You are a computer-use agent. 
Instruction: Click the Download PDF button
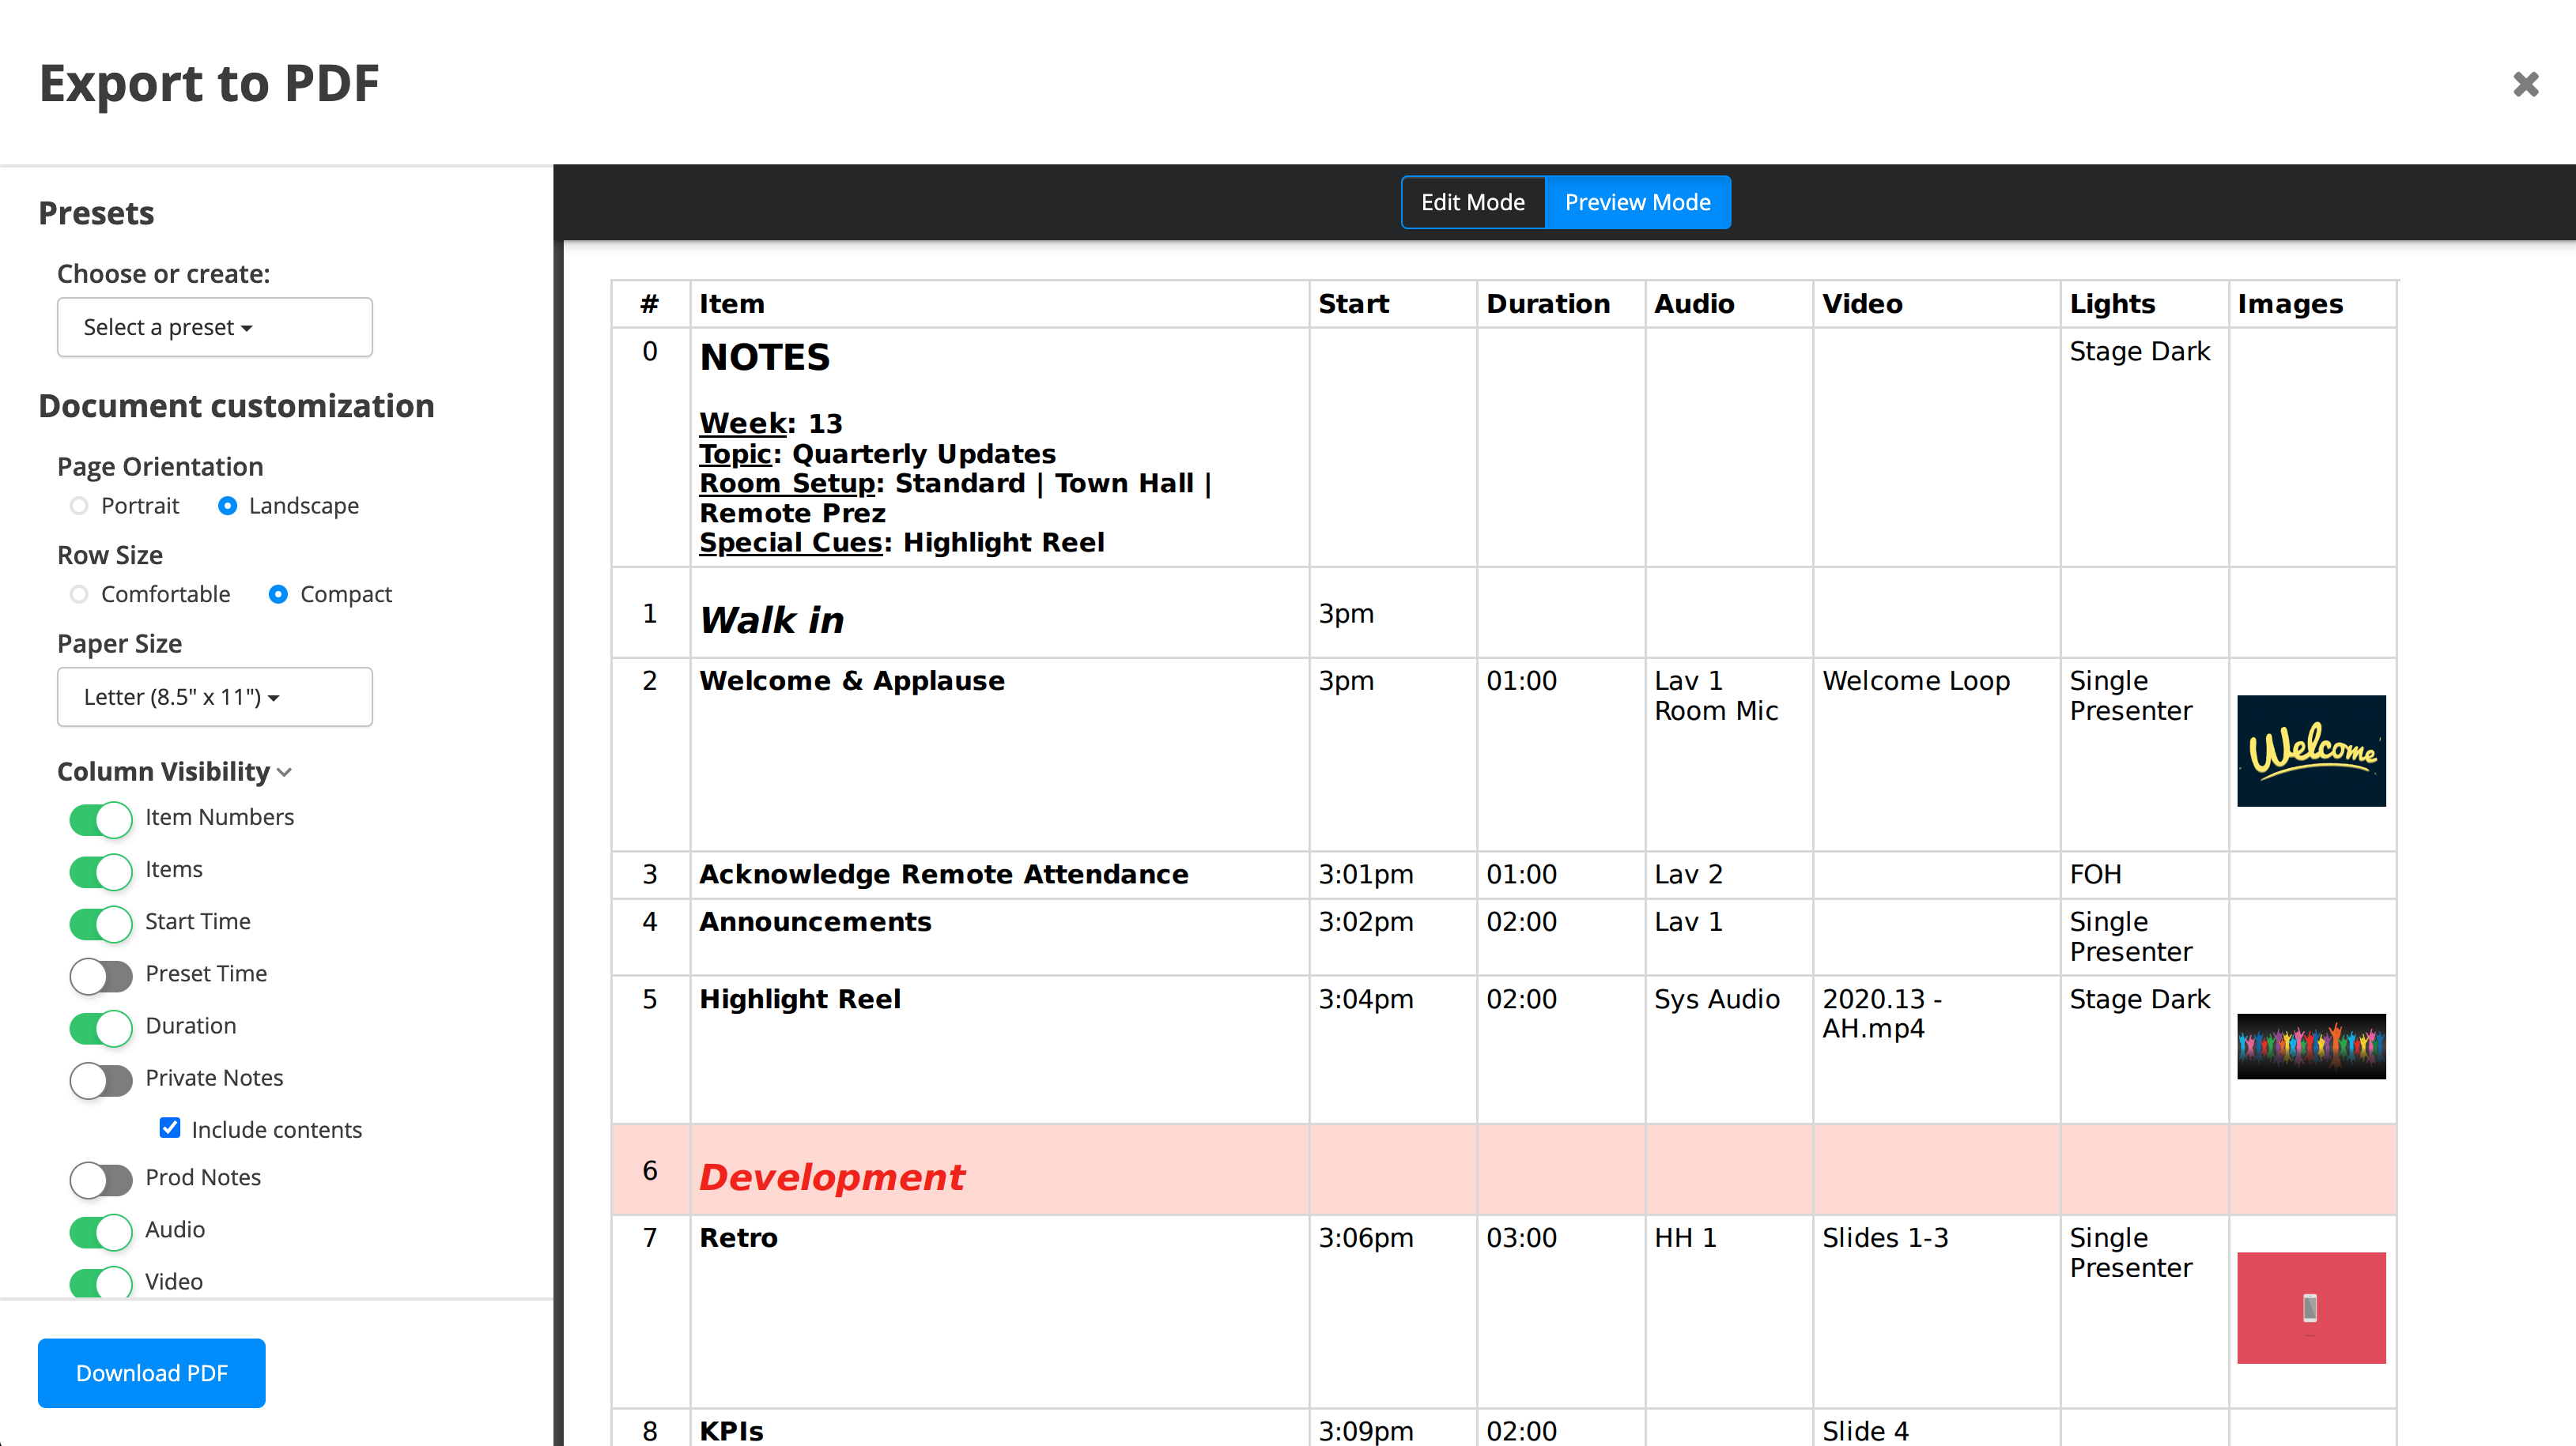(151, 1372)
